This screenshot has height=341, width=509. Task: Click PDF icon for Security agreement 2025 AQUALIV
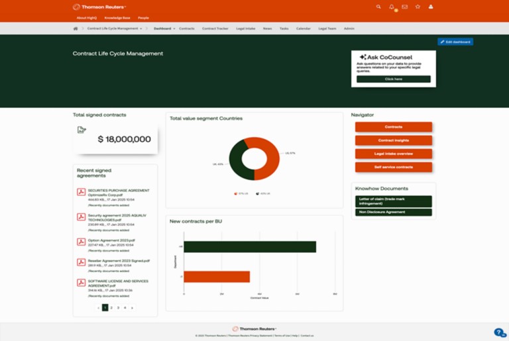81,217
